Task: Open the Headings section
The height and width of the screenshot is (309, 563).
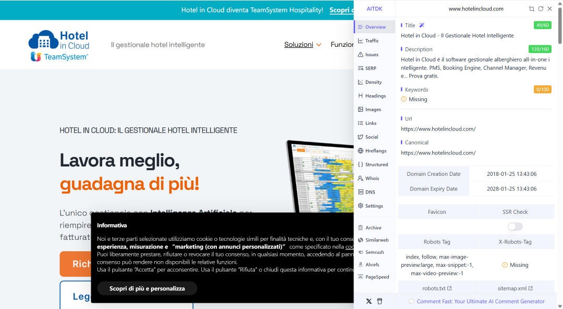Action: [x=374, y=96]
